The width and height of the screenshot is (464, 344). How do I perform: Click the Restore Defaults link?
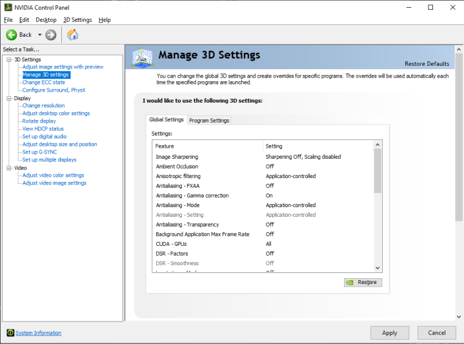point(427,64)
